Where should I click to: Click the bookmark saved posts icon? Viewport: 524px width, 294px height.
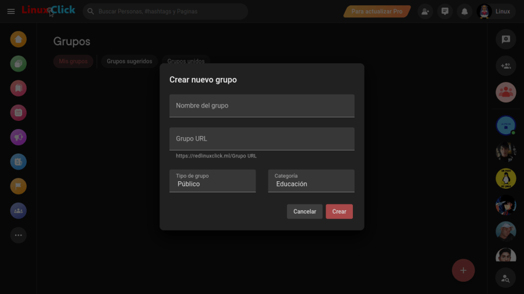tap(19, 88)
